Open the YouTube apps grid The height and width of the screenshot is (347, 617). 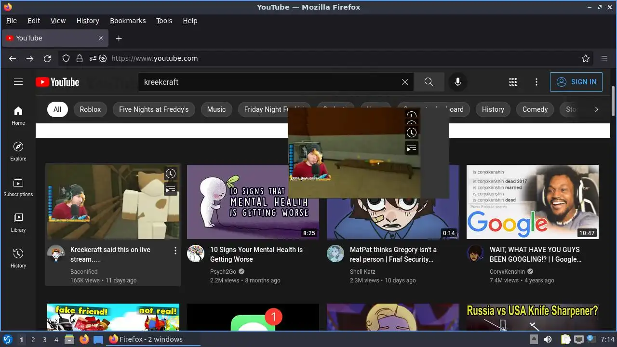click(x=513, y=82)
